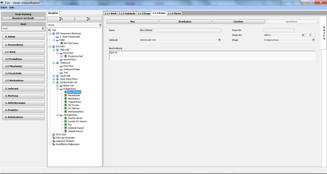Image resolution: width=327 pixels, height=174 pixels.
Task: Click the Production hall room icon
Action: [x=65, y=56]
